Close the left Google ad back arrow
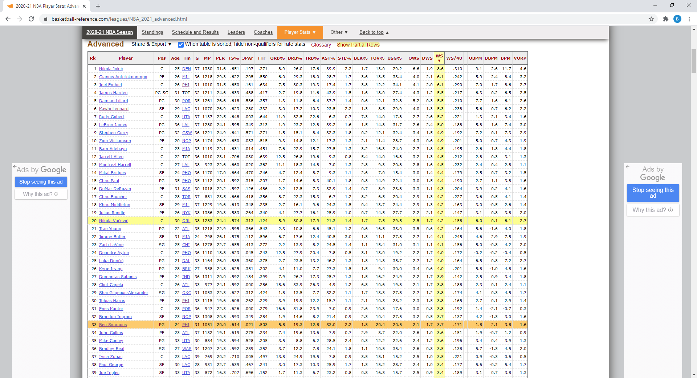 (15, 167)
